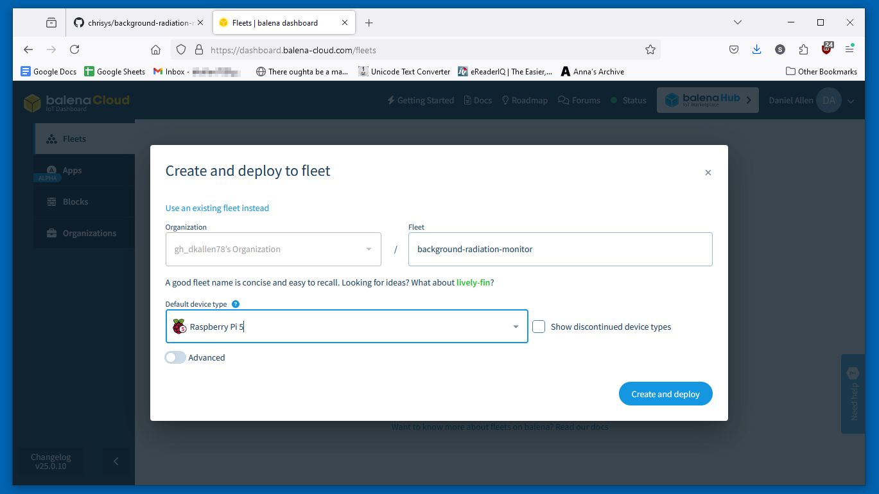The width and height of the screenshot is (879, 494).
Task: Select the Fleets | balena dashboard tab
Action: (283, 22)
